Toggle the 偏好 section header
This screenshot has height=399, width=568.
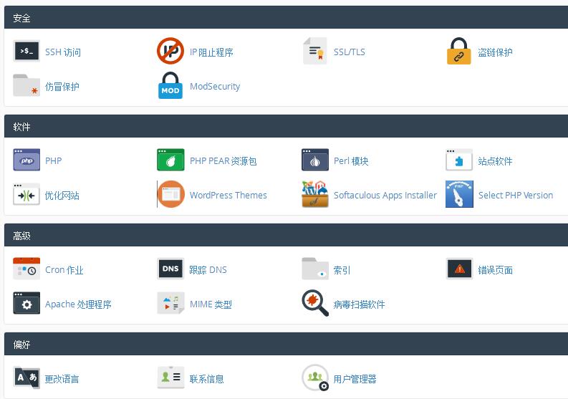point(287,345)
